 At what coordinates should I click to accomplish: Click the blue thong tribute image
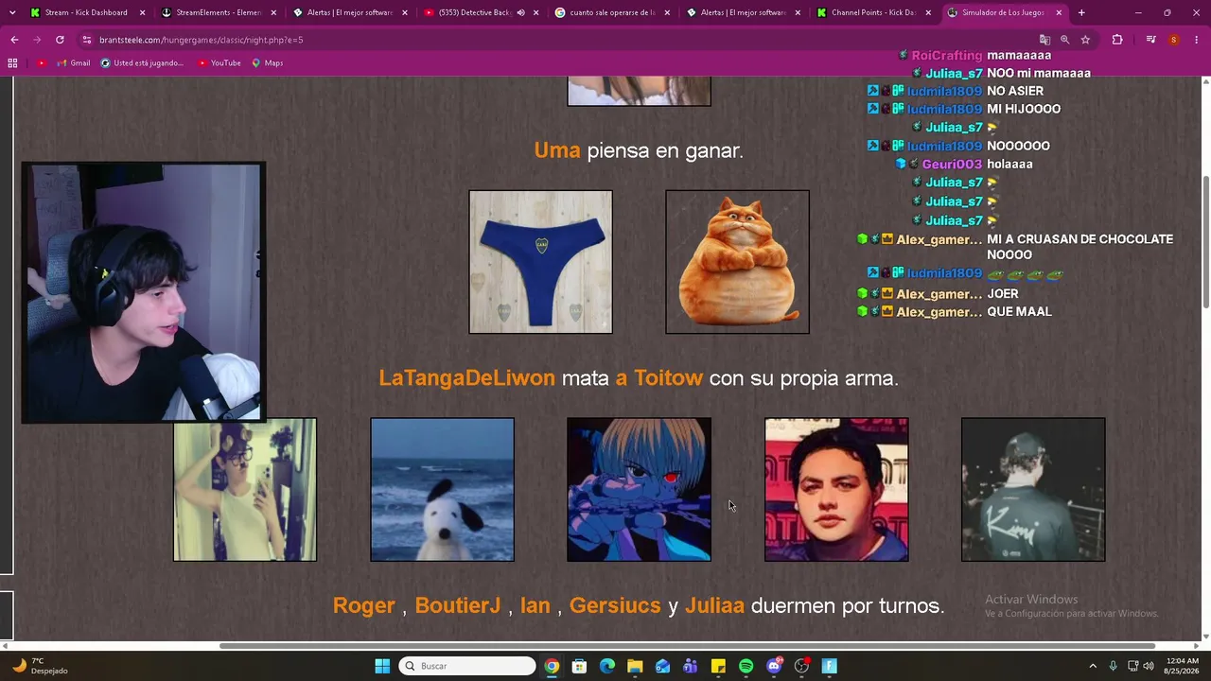pos(540,262)
